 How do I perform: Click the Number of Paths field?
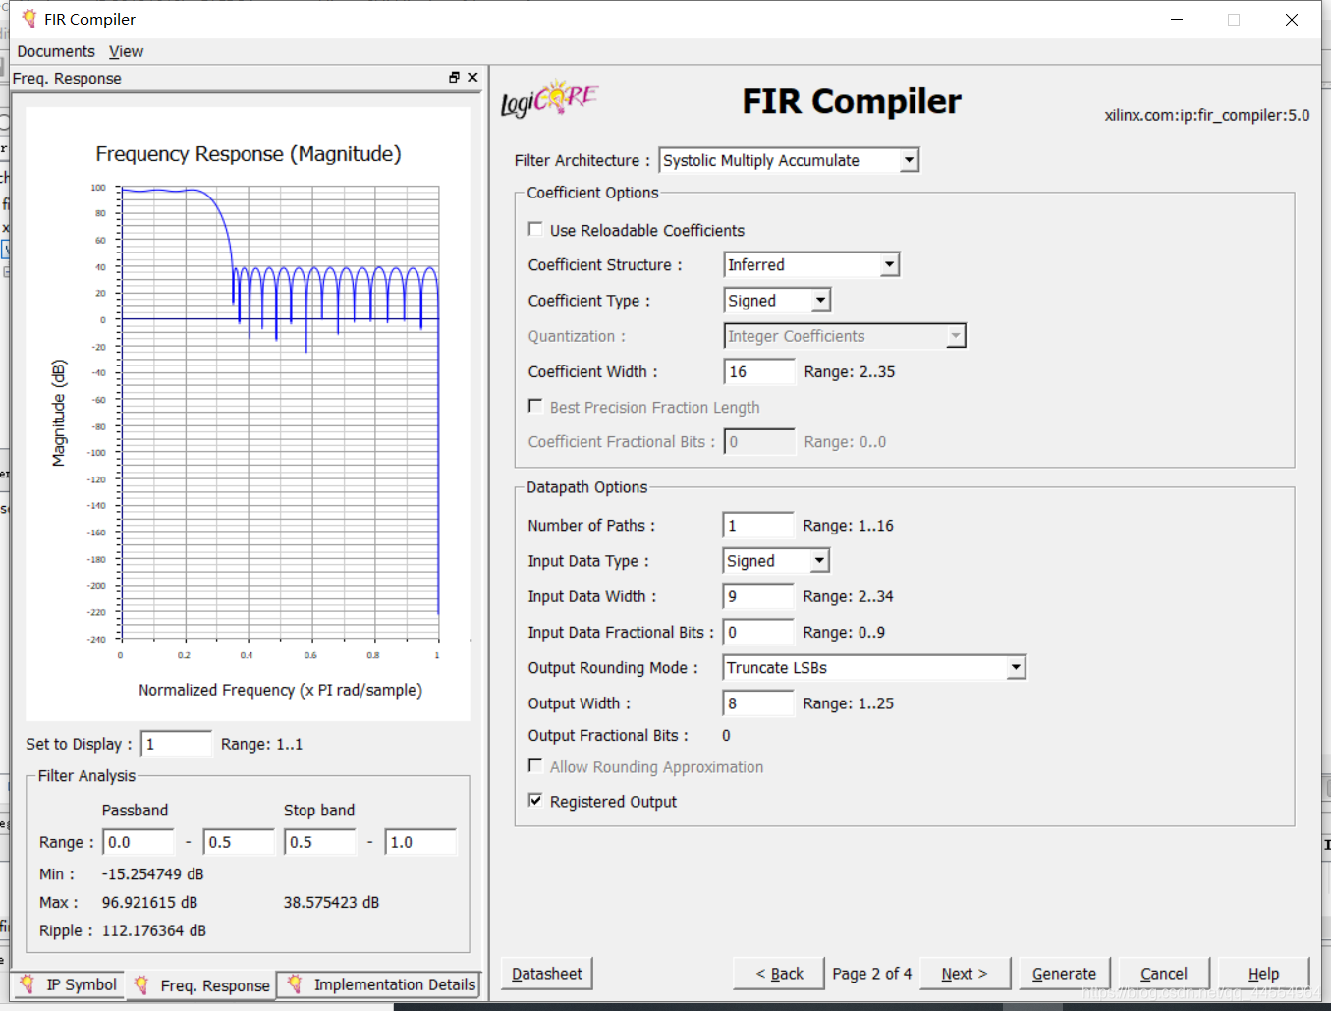[x=758, y=526]
